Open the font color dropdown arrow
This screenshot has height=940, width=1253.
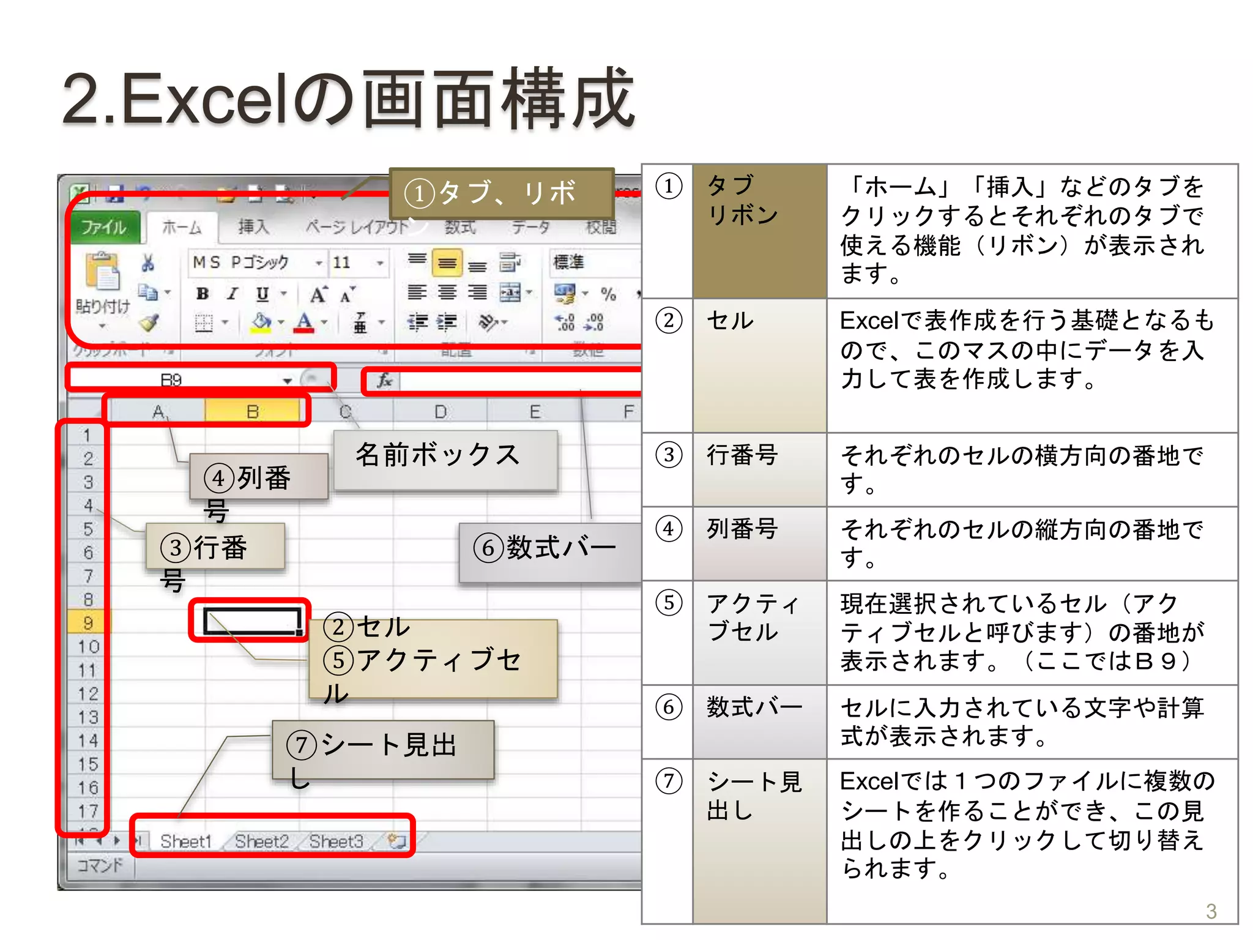coord(324,322)
